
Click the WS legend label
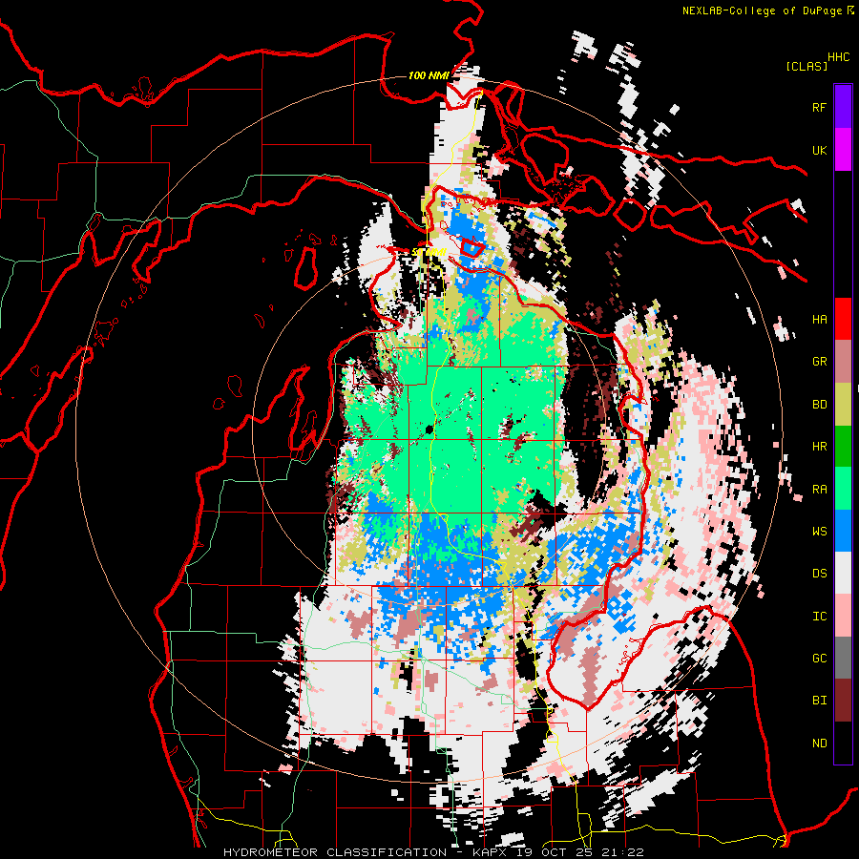[x=819, y=532]
